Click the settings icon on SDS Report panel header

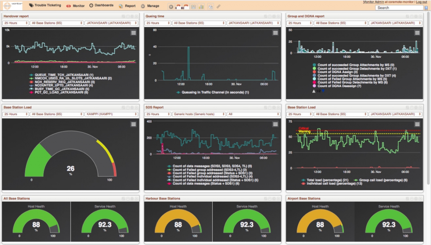click(x=274, y=107)
